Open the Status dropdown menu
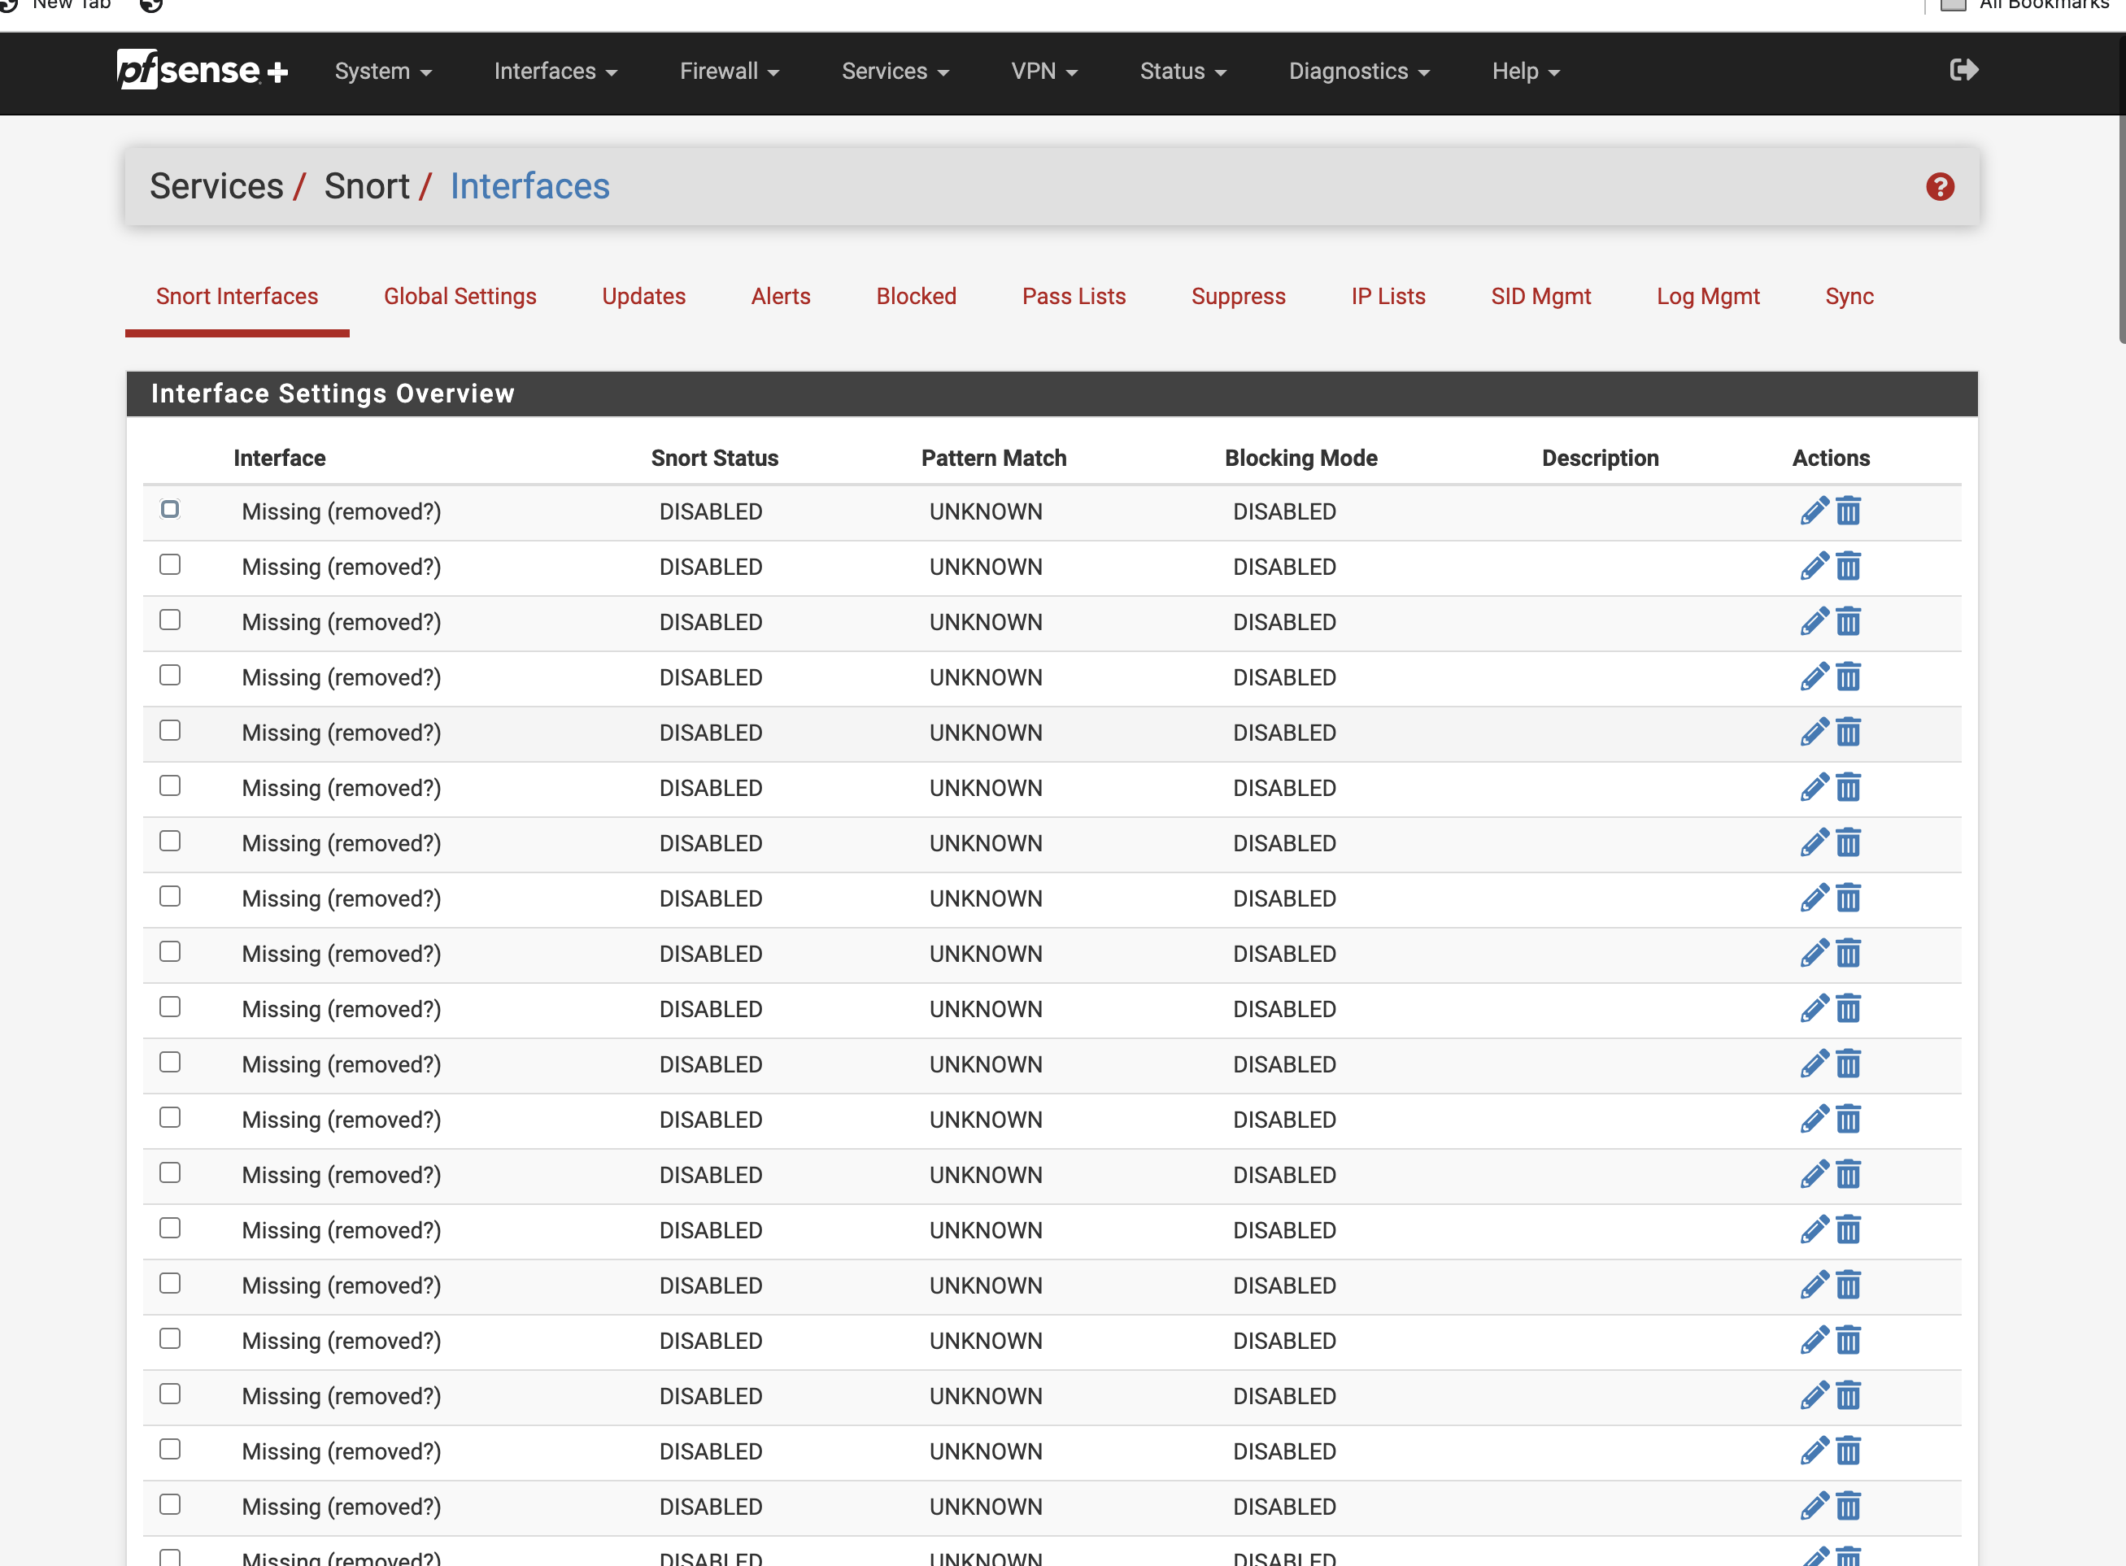The width and height of the screenshot is (2126, 1566). (x=1183, y=71)
